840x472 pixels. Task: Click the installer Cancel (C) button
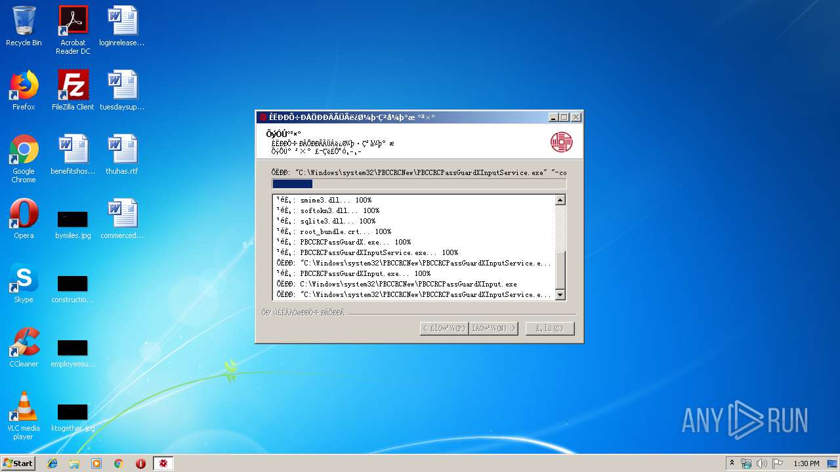pyautogui.click(x=550, y=328)
